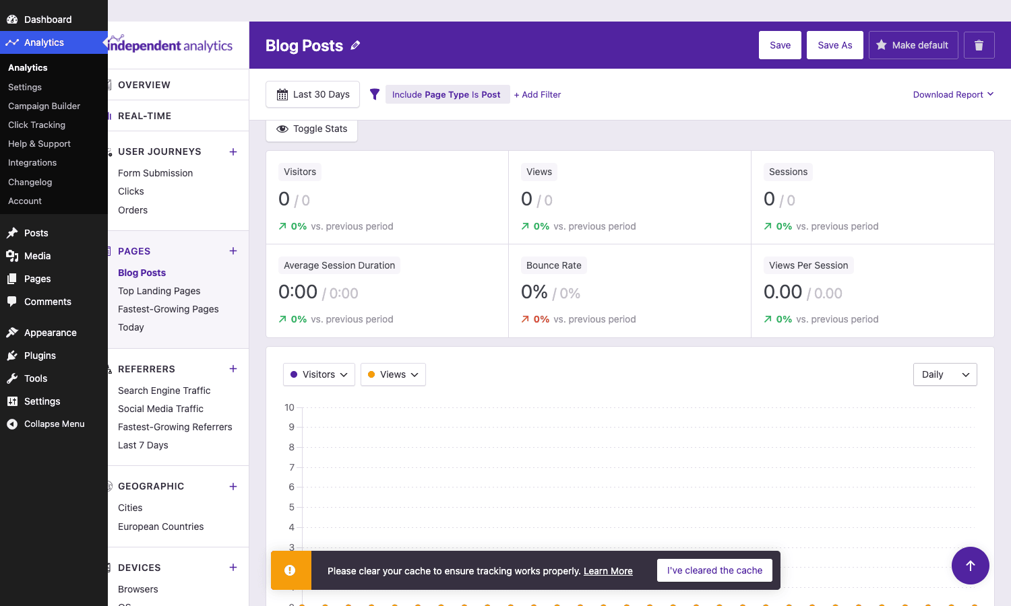This screenshot has height=606, width=1011.
Task: Open Social Media Traffic report
Action: pos(160,409)
